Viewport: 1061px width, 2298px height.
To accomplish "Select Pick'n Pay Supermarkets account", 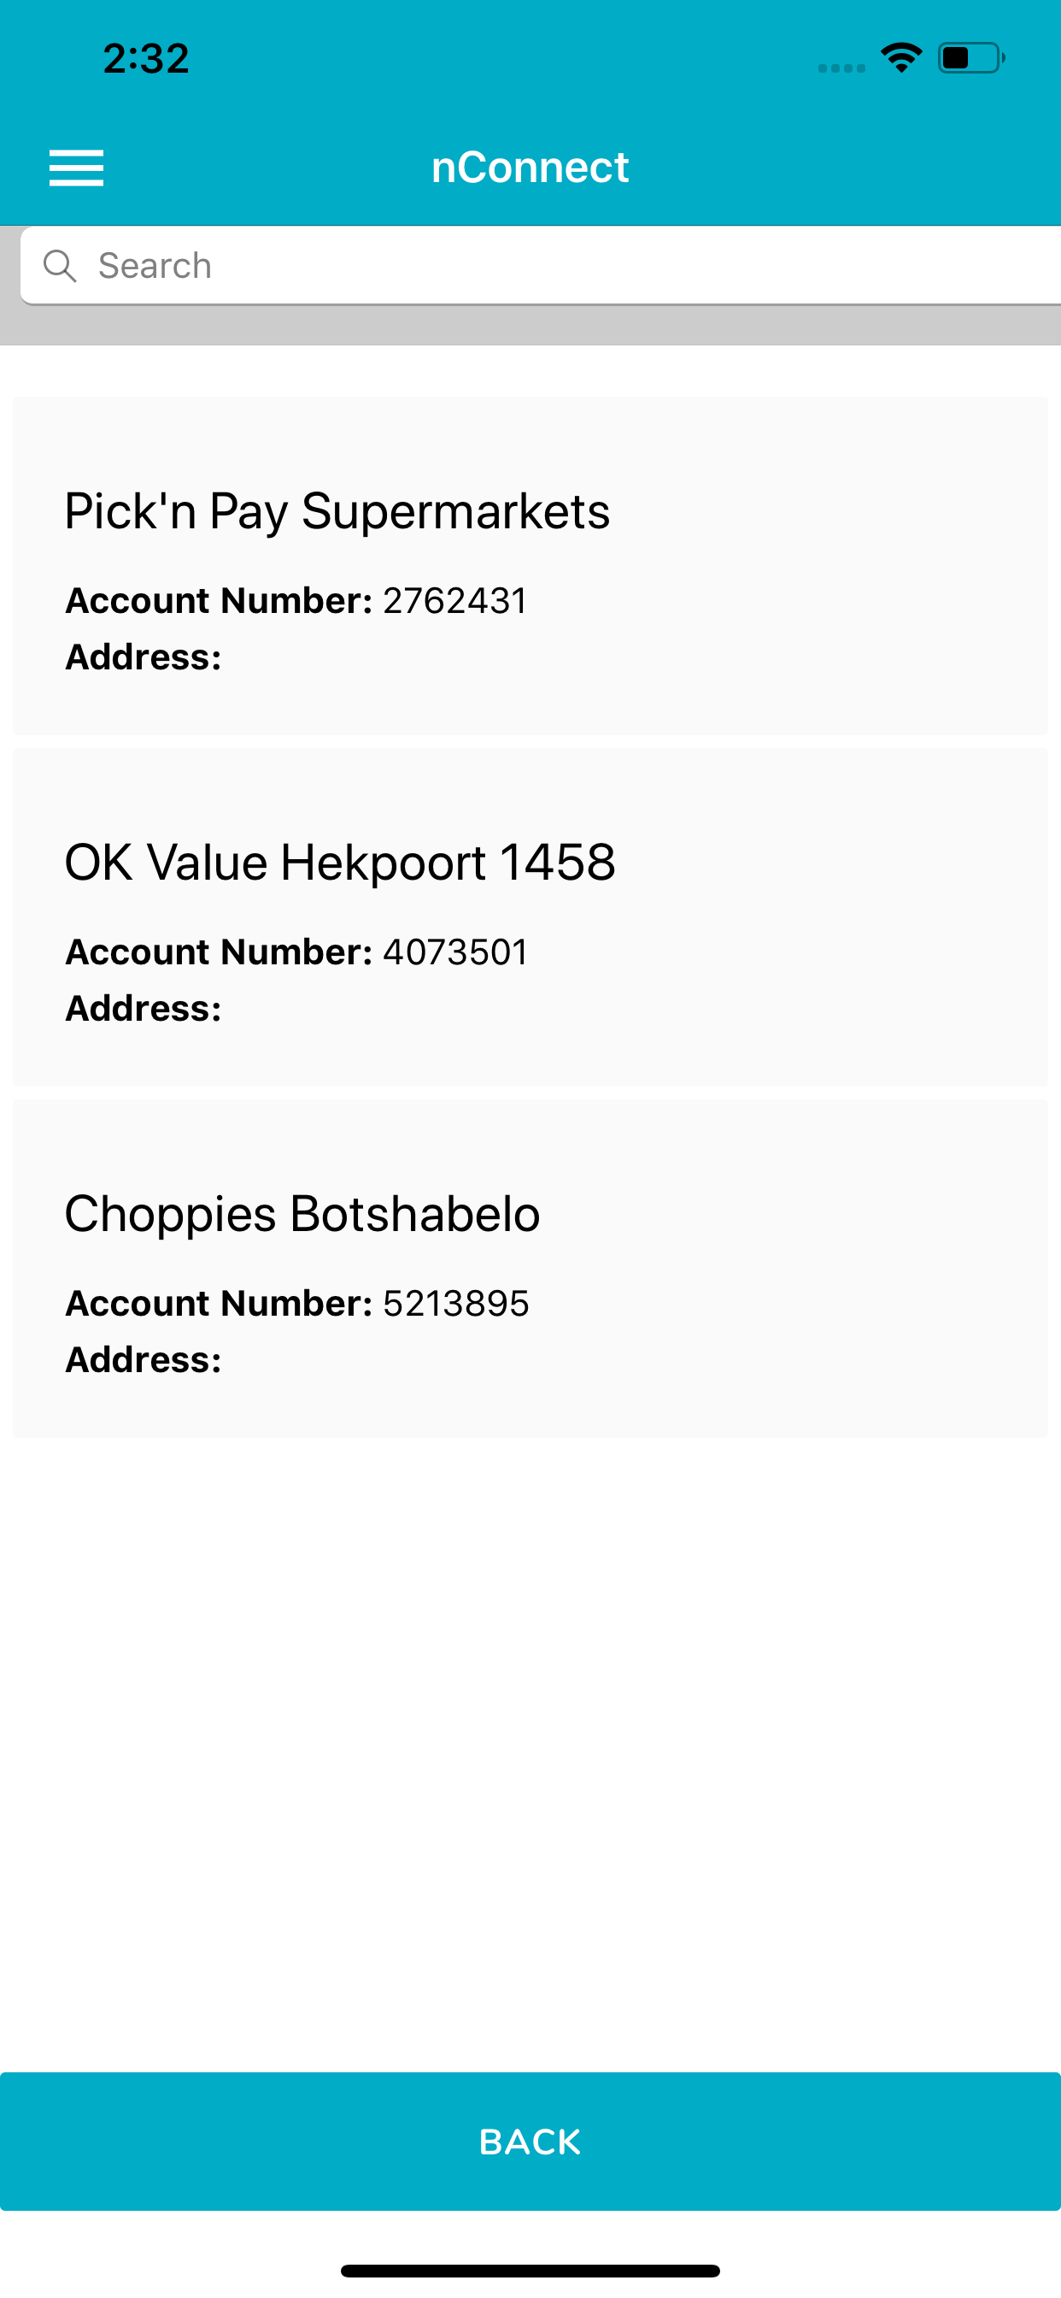I will tap(530, 566).
